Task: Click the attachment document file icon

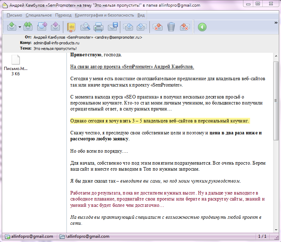Action: click(15, 60)
